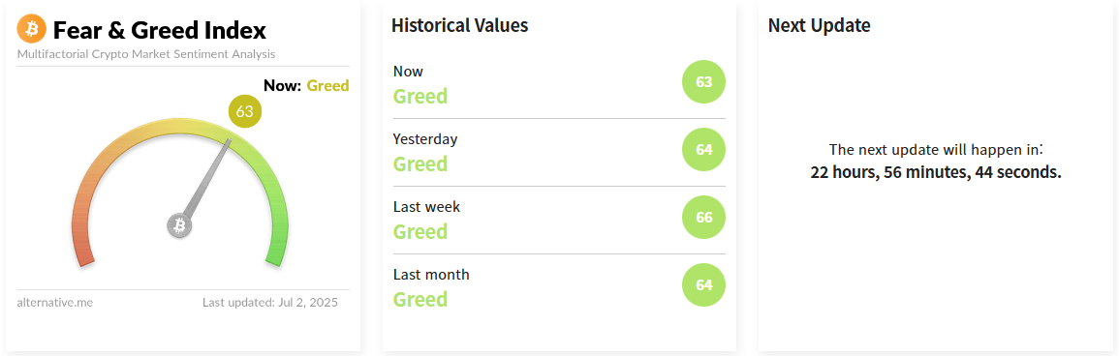Screen dimensions: 1119x356
Task: Click the gray Bitcoin needle pivot icon
Action: click(180, 225)
